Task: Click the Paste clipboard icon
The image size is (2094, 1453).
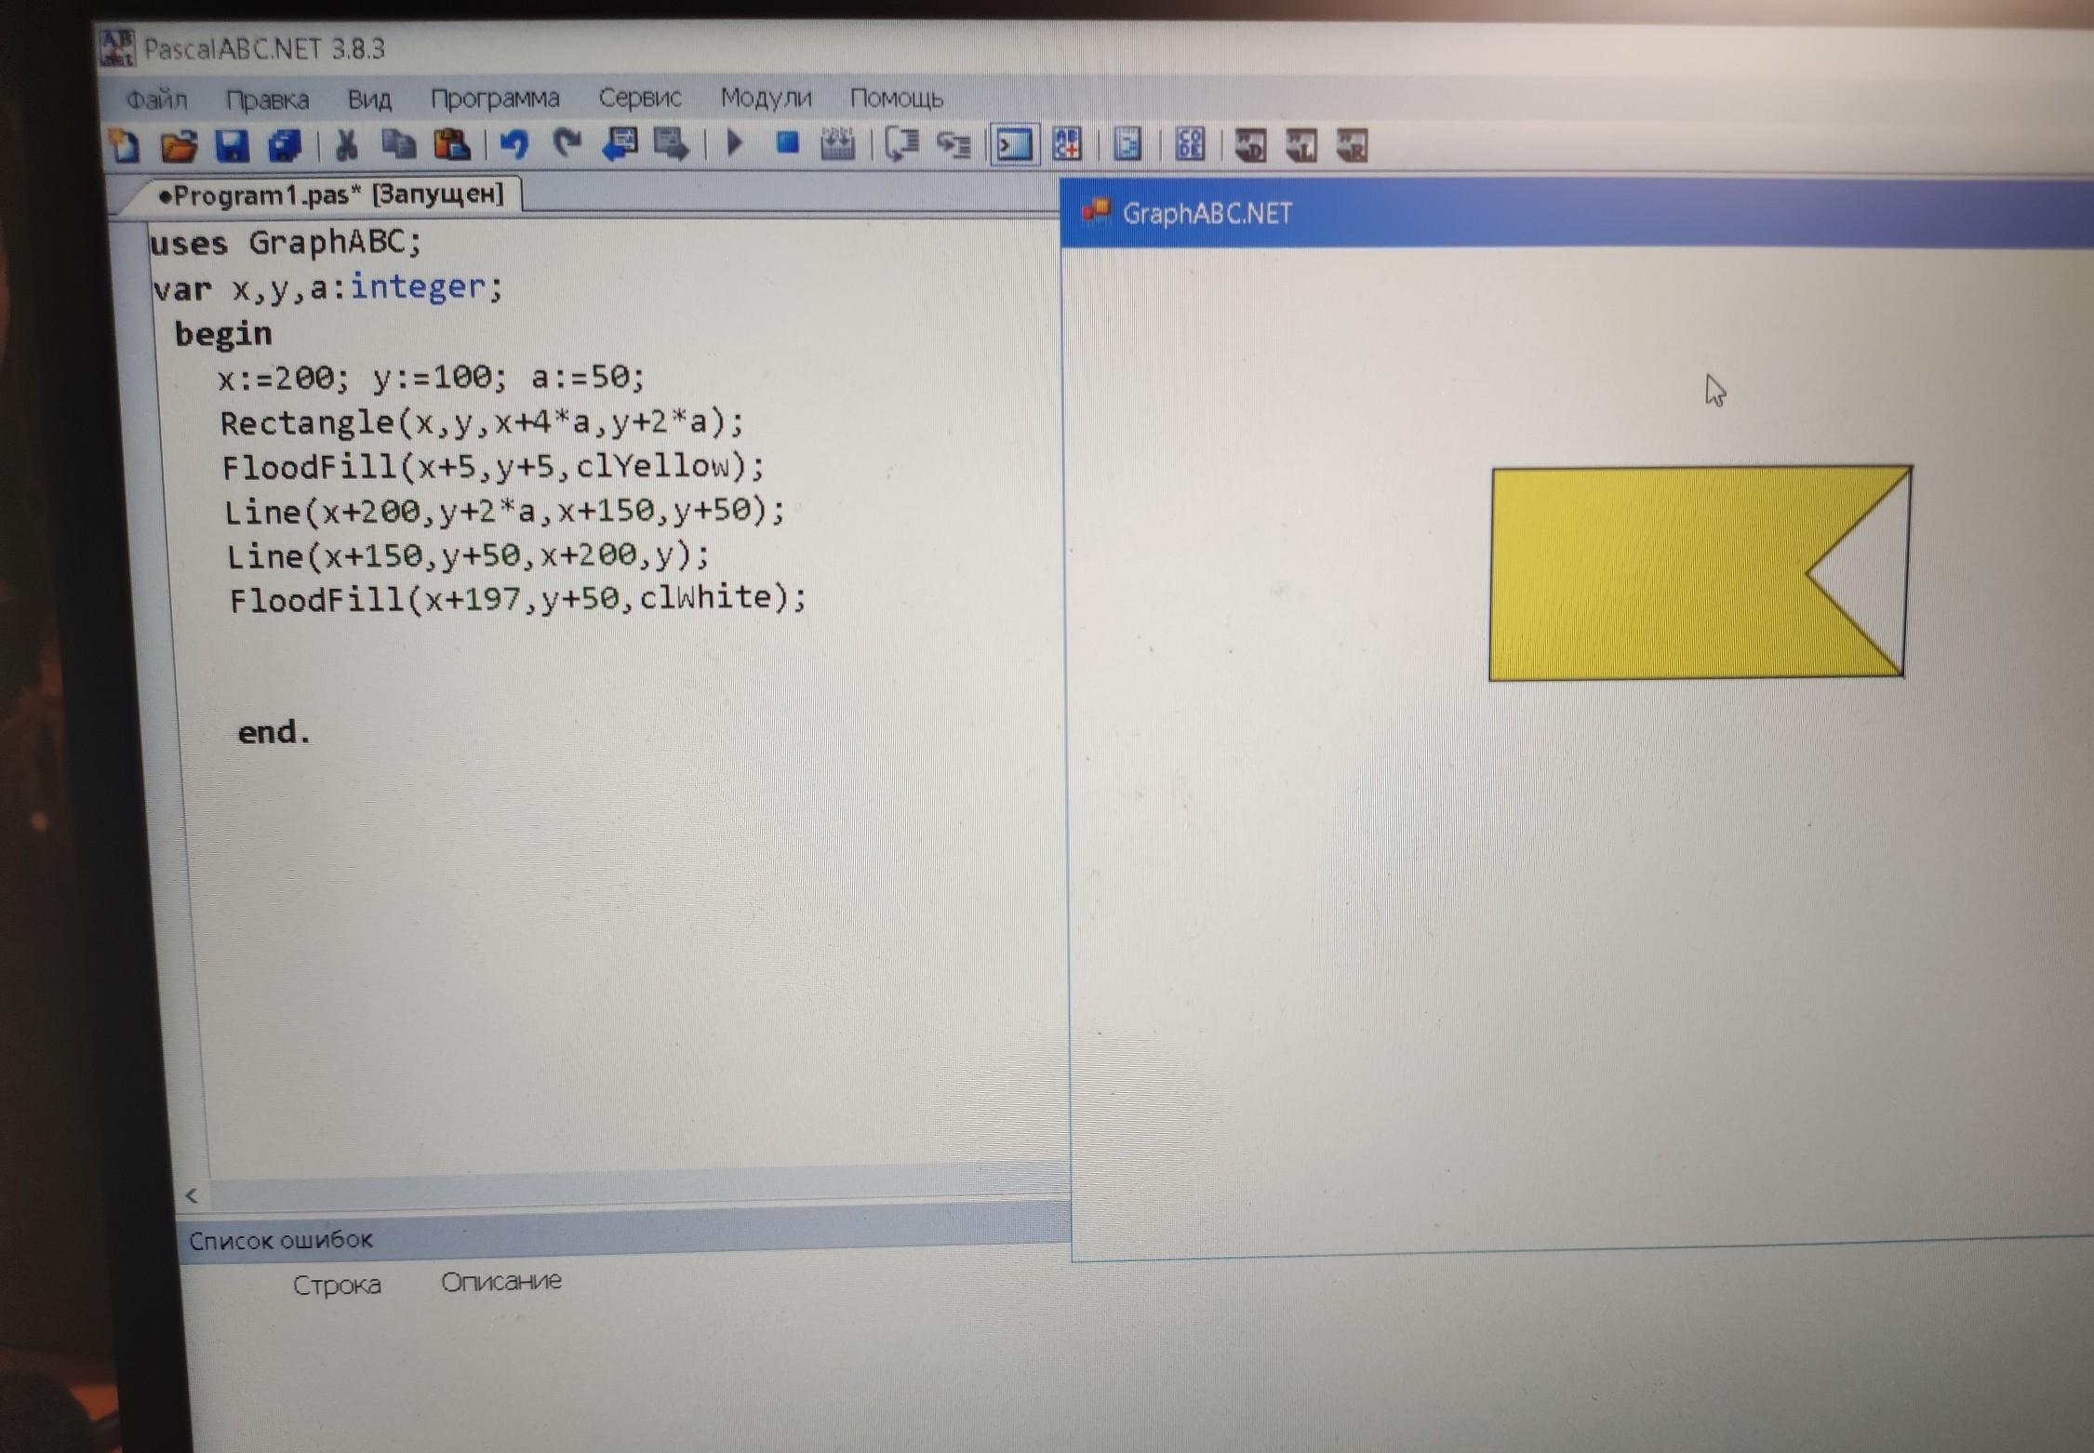Action: pos(453,146)
